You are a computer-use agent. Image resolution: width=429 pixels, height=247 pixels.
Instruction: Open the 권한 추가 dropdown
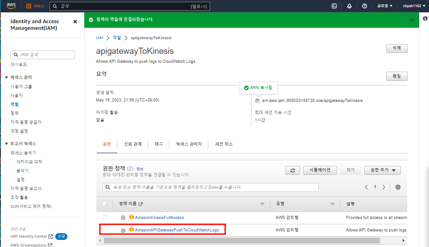pyautogui.click(x=383, y=170)
